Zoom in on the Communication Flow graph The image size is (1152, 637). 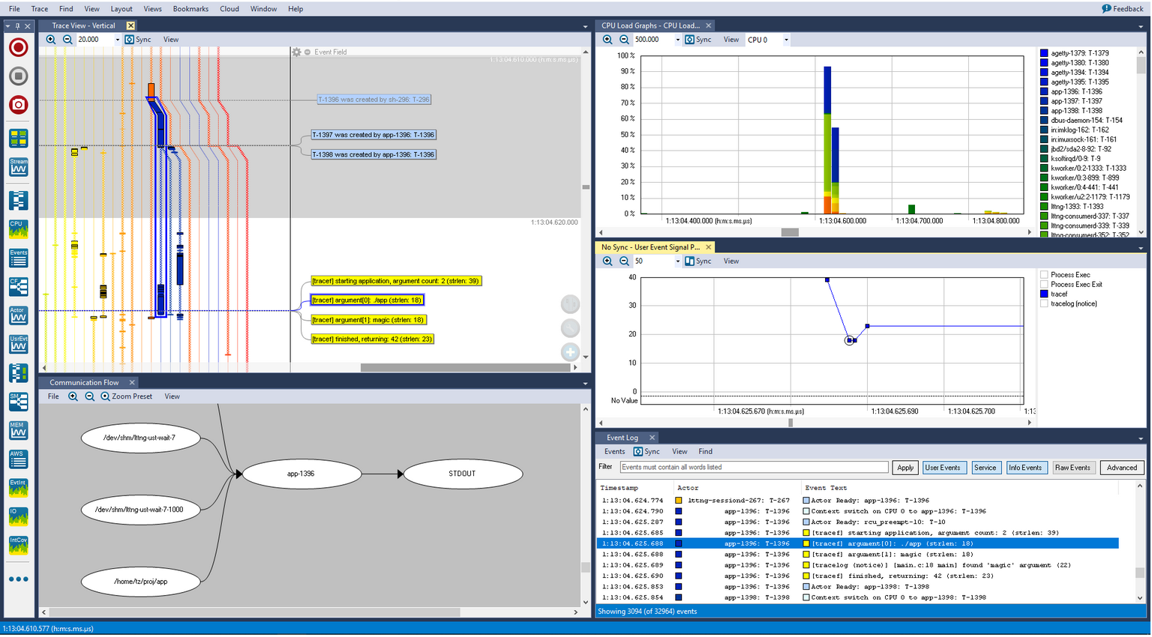[73, 396]
